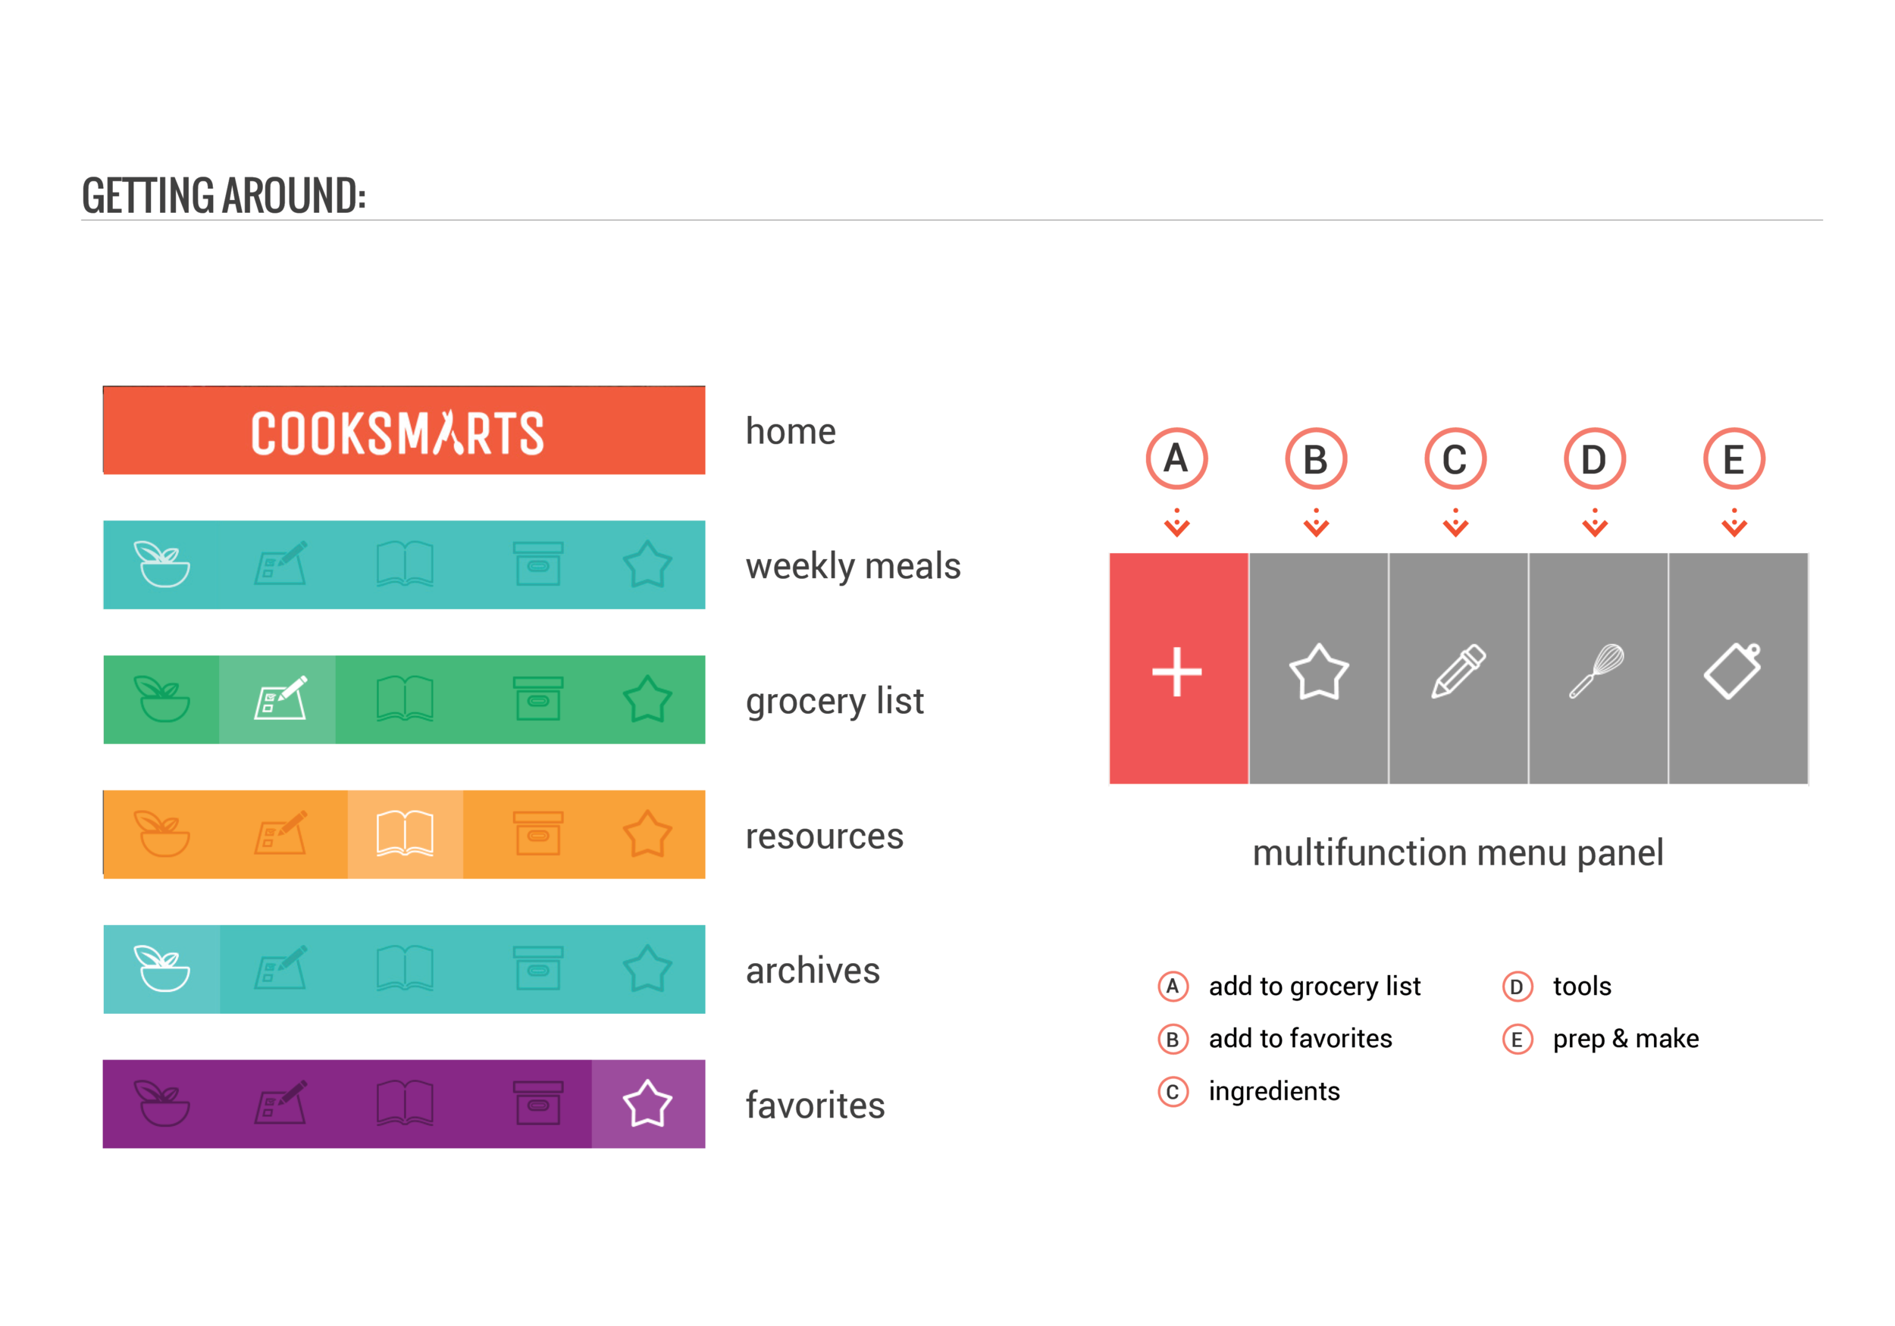Click the 'resources' label text

[825, 837]
